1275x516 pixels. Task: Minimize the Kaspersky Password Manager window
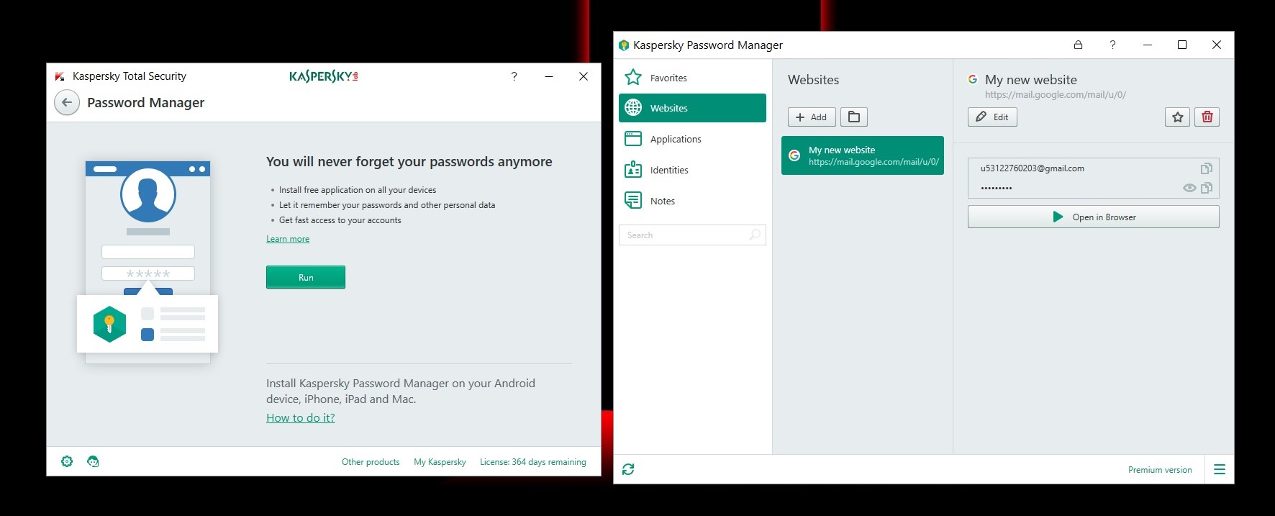tap(1148, 45)
